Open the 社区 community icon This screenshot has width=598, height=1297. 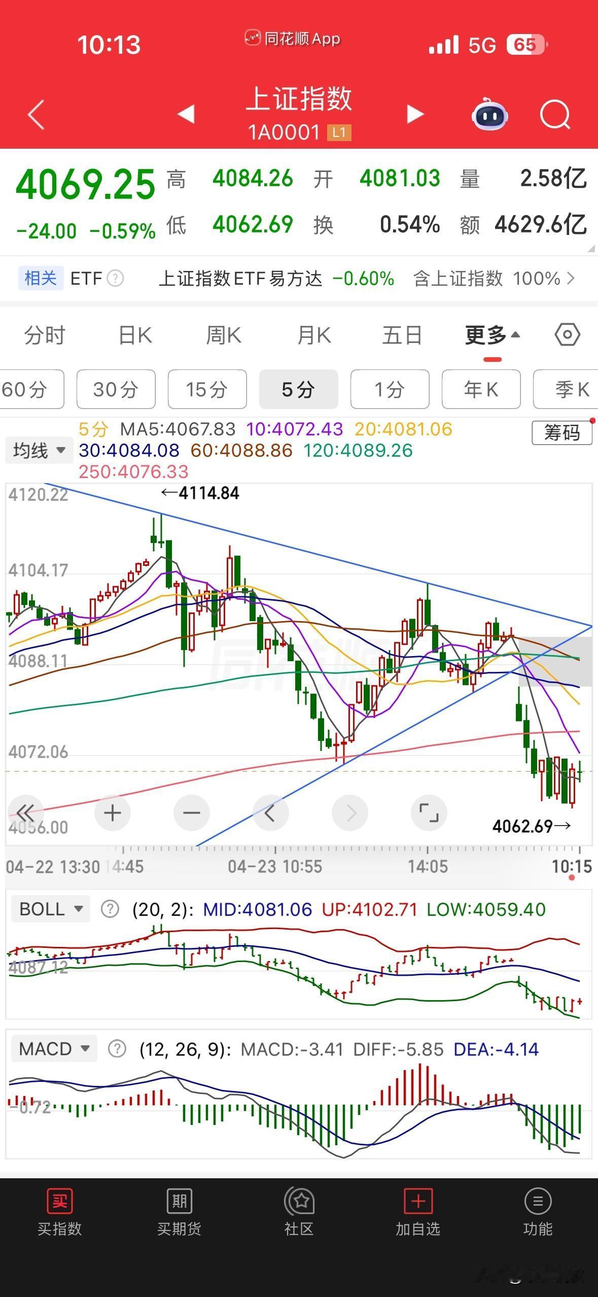(299, 1212)
